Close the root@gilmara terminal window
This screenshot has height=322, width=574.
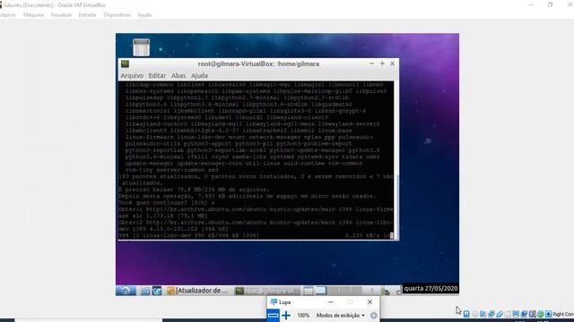[x=393, y=64]
